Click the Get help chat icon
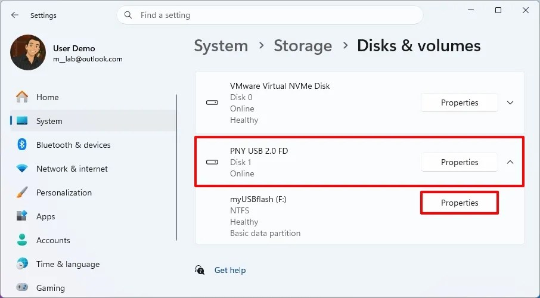The width and height of the screenshot is (540, 298). coord(200,270)
